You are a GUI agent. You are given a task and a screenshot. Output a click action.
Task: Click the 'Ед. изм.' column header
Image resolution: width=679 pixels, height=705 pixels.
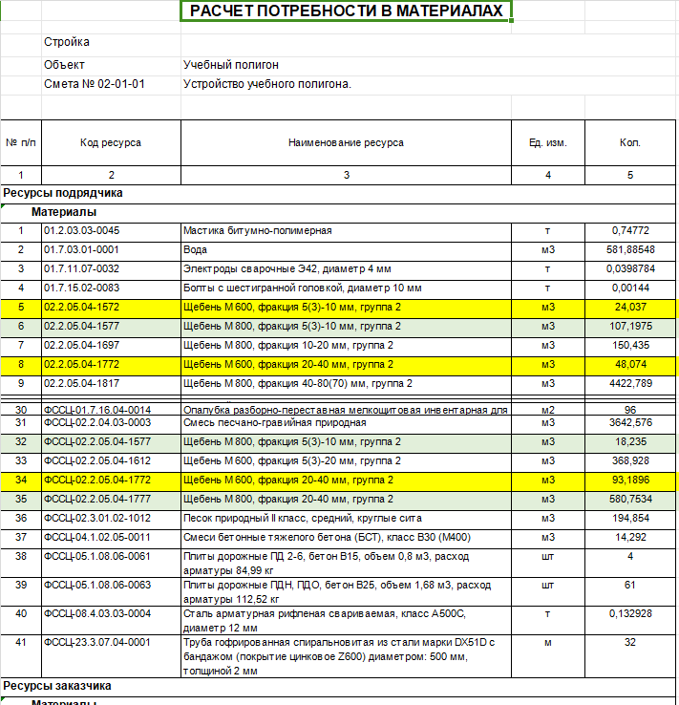[x=548, y=143]
